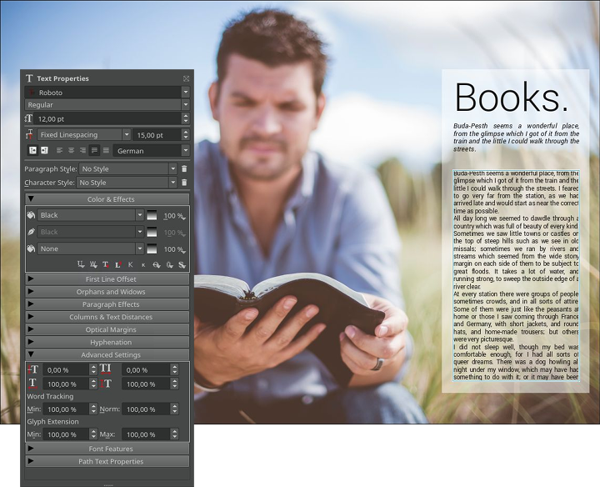Toggle right-to-left text direction
The width and height of the screenshot is (600, 487).
[44, 151]
